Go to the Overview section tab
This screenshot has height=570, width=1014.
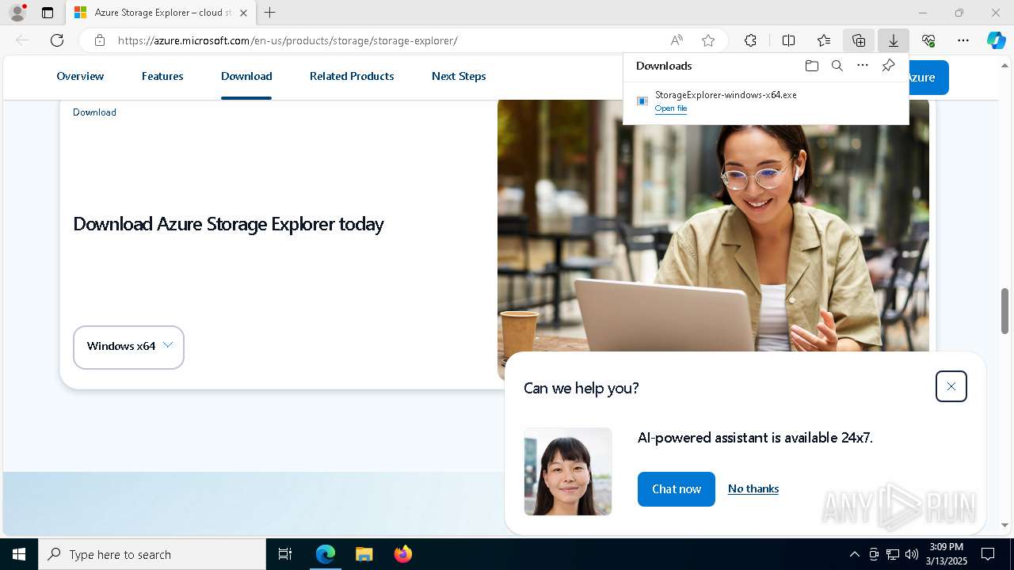80,76
